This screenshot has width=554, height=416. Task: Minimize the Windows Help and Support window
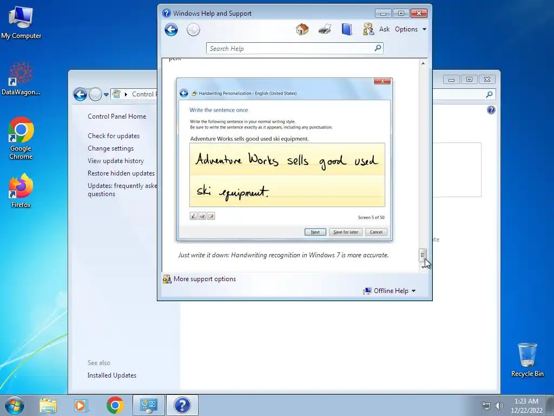coord(384,14)
